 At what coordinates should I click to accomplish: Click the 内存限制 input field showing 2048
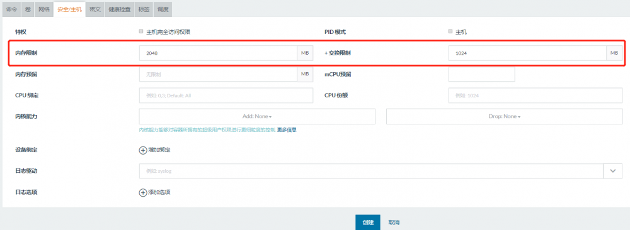click(218, 53)
